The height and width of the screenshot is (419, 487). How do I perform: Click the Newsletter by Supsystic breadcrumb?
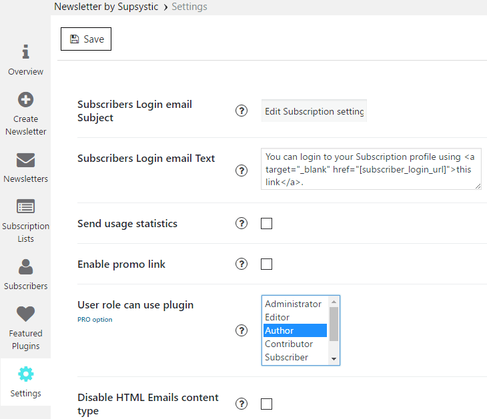[x=106, y=7]
